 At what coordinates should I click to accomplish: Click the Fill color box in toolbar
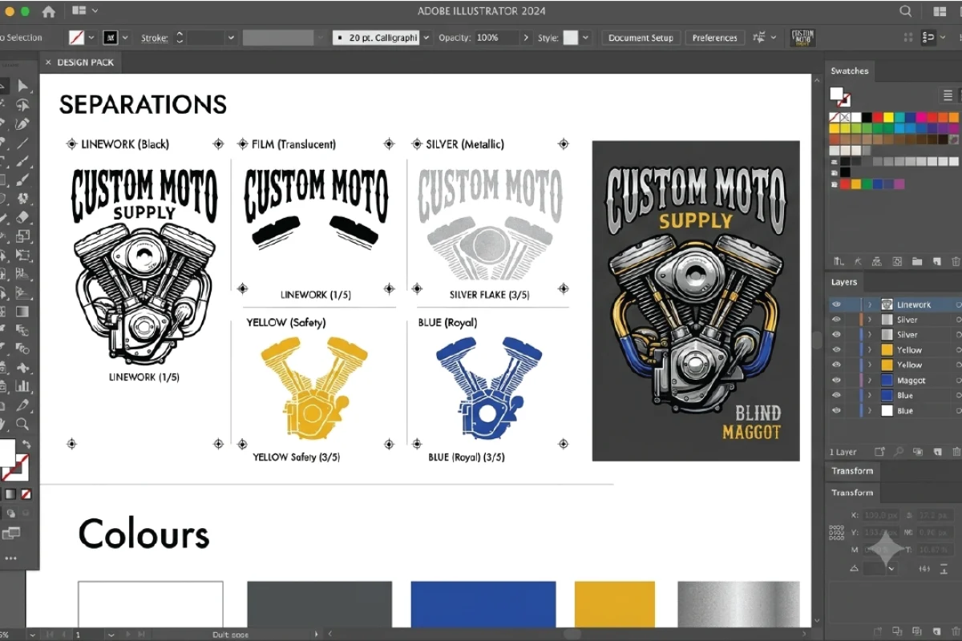[x=6, y=453]
